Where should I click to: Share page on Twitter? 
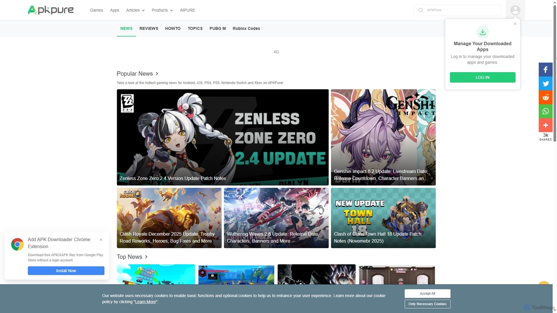tap(546, 83)
